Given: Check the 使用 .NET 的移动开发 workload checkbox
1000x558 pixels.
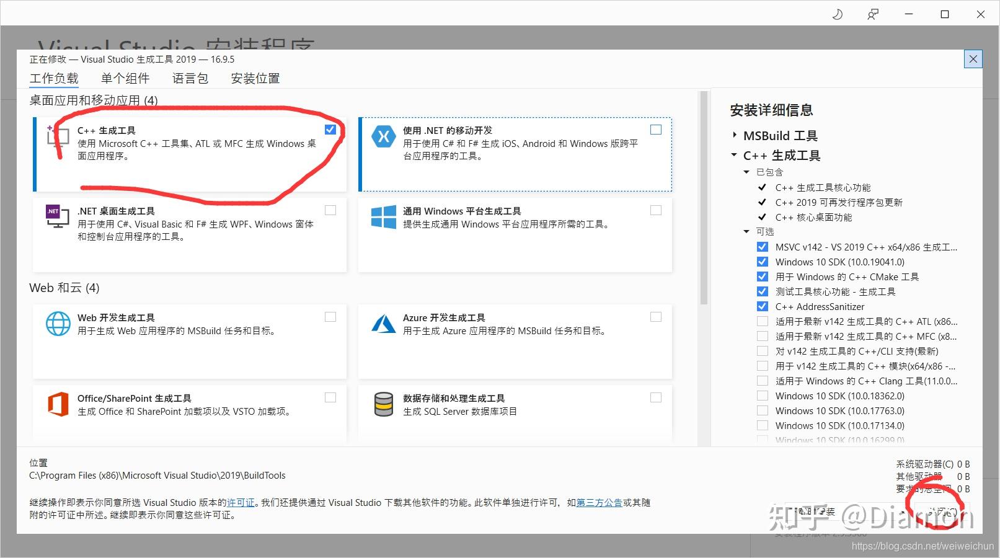Looking at the screenshot, I should pyautogui.click(x=656, y=130).
